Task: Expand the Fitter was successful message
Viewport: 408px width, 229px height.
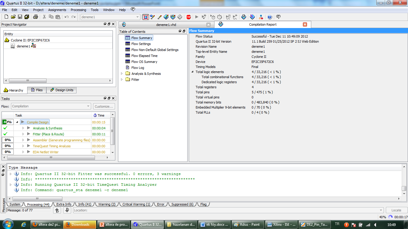Action: [x=11, y=174]
